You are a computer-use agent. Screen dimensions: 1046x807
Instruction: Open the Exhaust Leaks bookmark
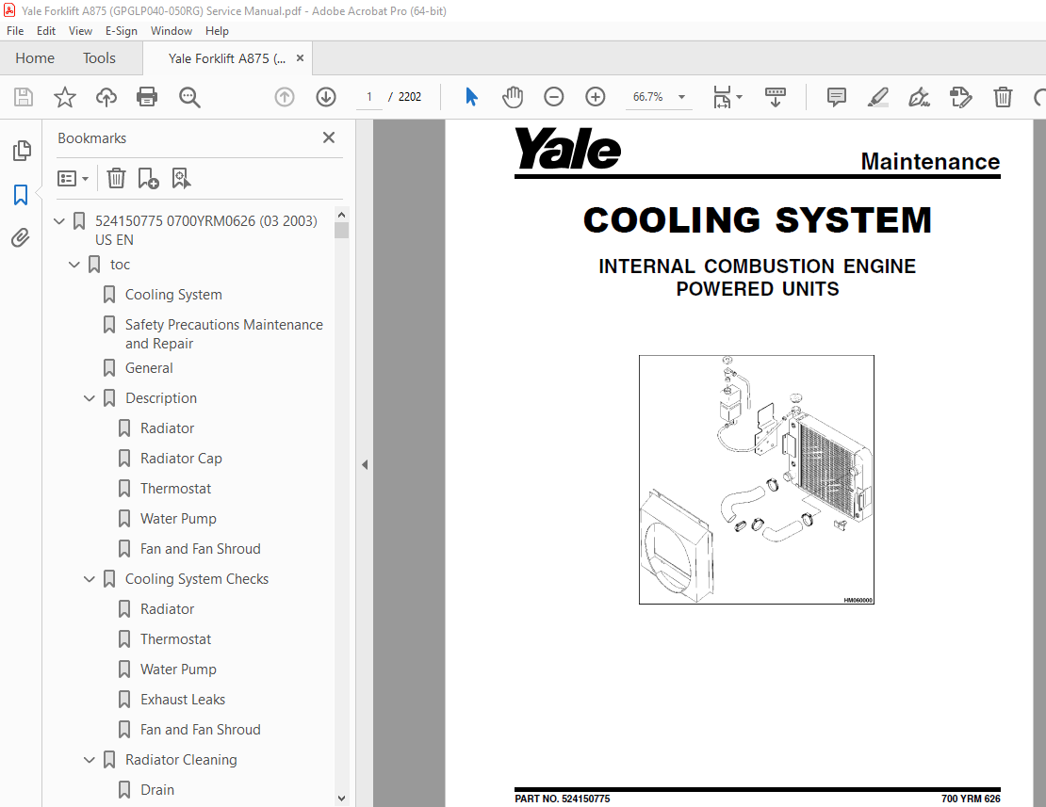(x=183, y=700)
